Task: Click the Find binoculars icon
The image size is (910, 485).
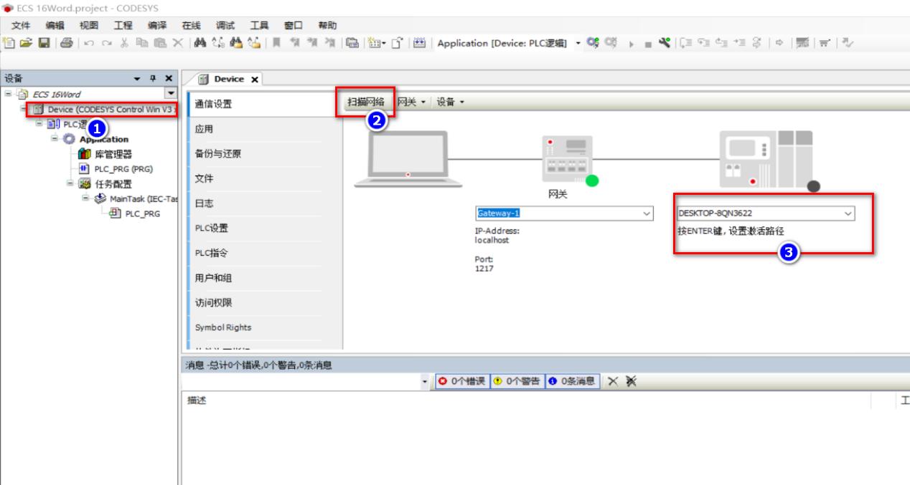Action: tap(200, 43)
